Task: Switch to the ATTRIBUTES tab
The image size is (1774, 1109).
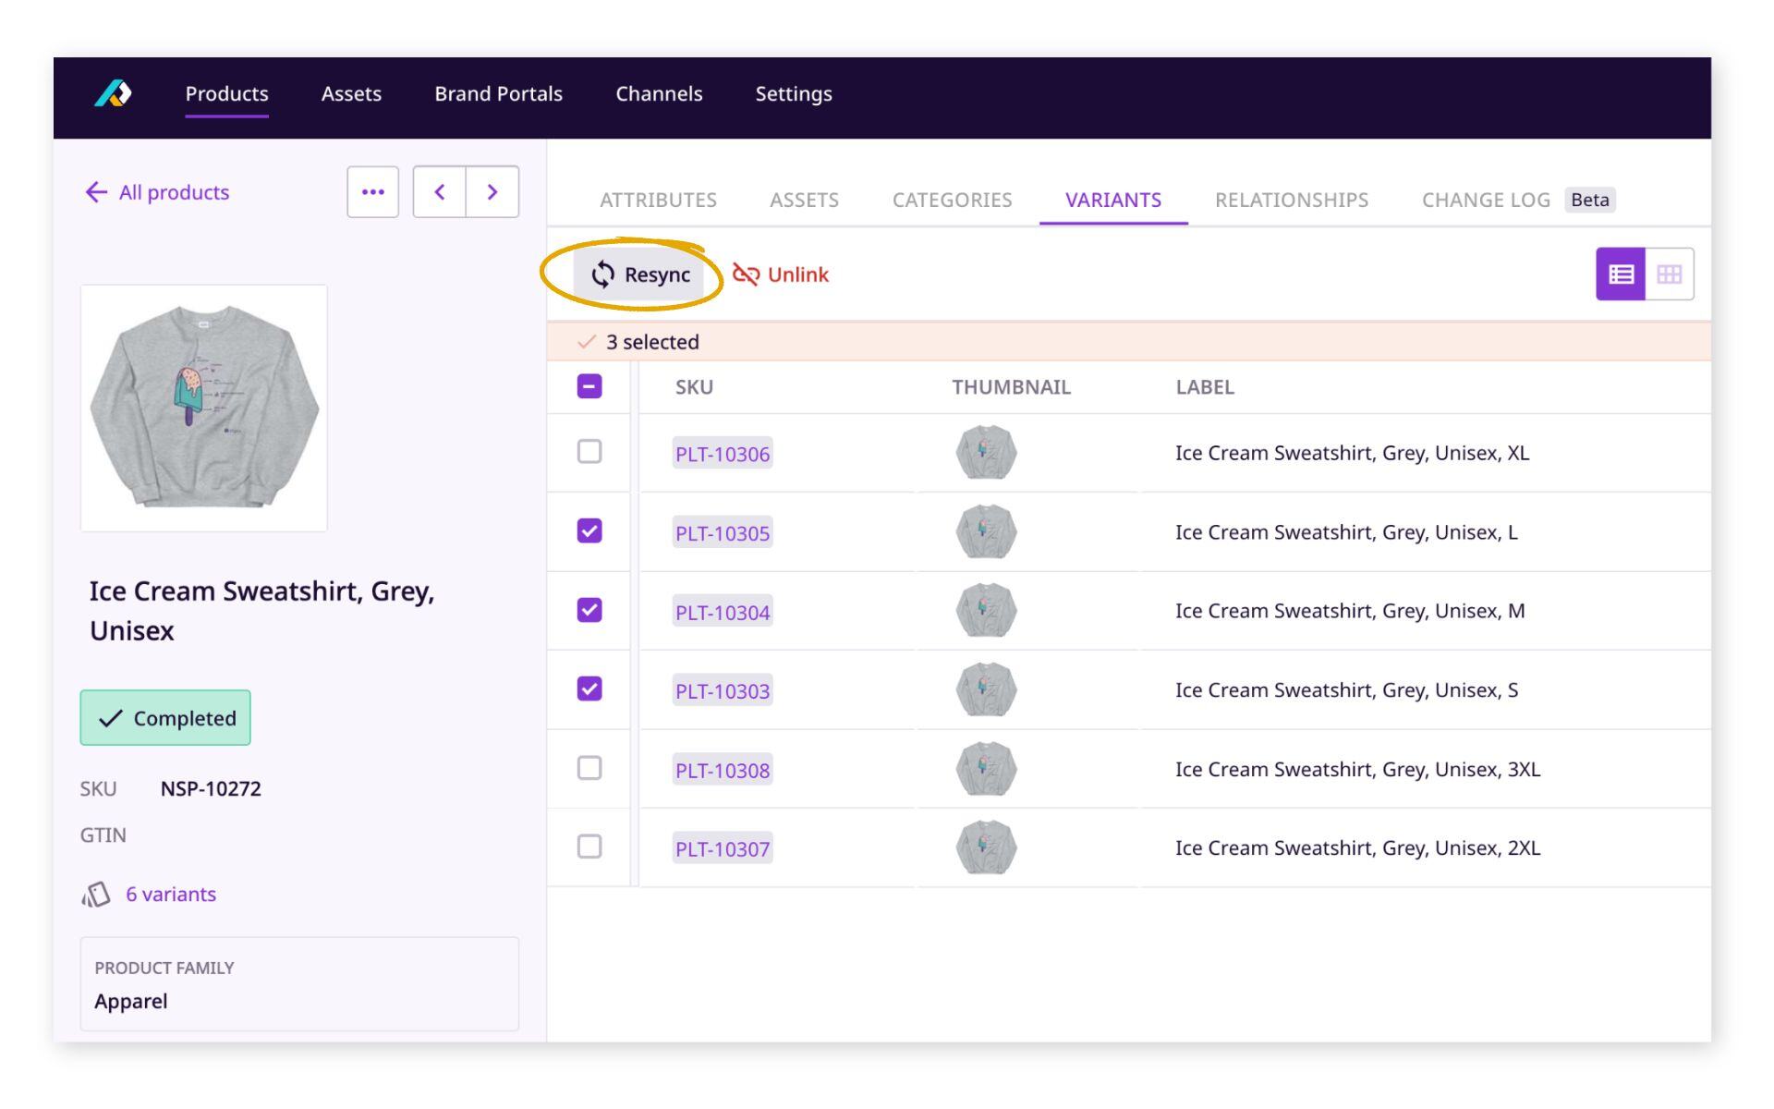Action: [x=658, y=200]
